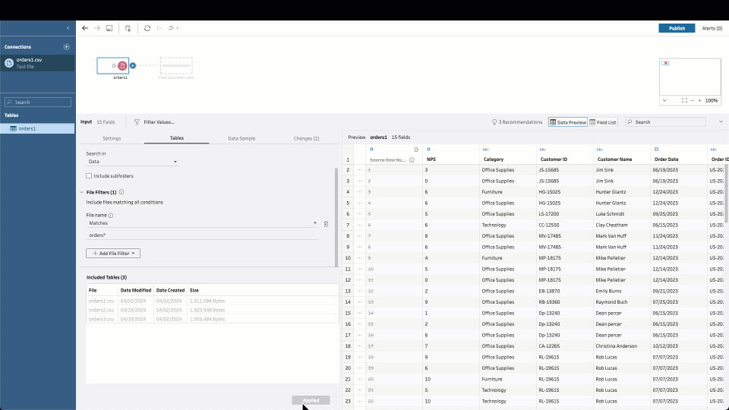Fit flow to window icon
729x410 pixels.
(684, 100)
